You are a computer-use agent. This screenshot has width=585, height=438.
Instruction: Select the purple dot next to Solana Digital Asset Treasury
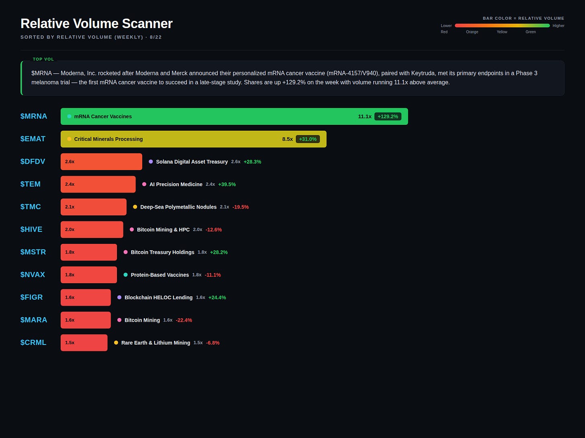[x=151, y=162]
